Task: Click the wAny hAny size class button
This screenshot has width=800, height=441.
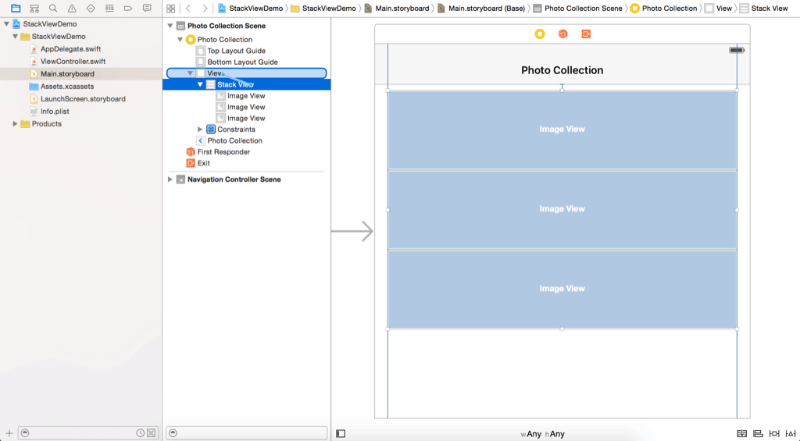Action: click(542, 434)
